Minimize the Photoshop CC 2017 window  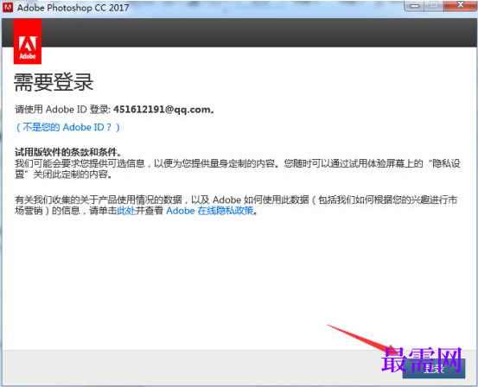(415, 5)
